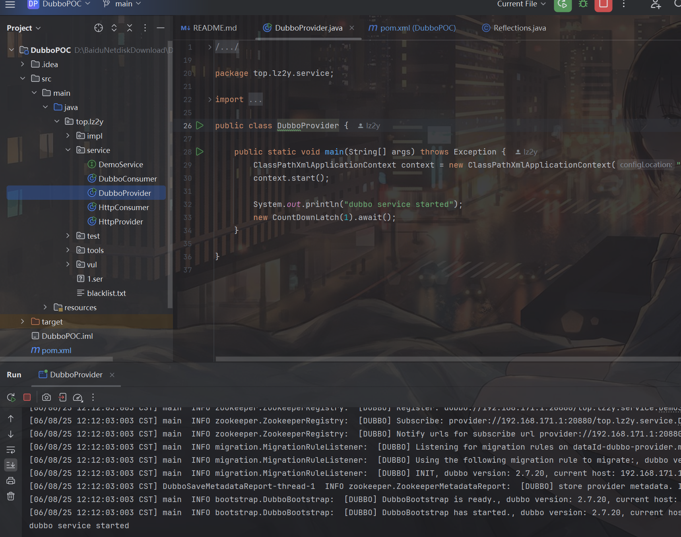Image resolution: width=681 pixels, height=537 pixels.
Task: Collapse the service package in tree
Action: tap(68, 150)
